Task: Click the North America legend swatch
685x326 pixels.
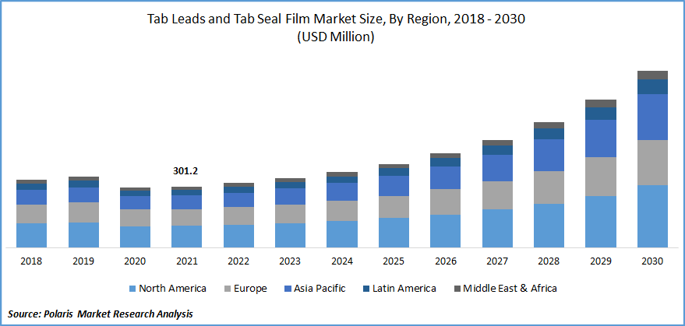Action: coord(132,289)
